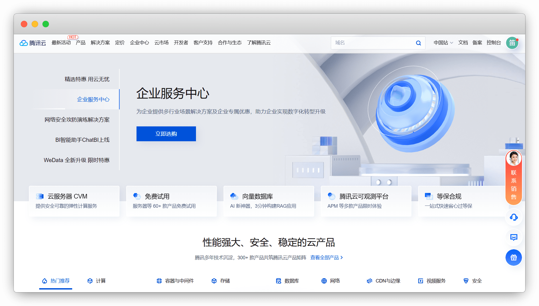This screenshot has width=539, height=306.
Task: Select the 企业服务中心 banner tab
Action: 93,99
